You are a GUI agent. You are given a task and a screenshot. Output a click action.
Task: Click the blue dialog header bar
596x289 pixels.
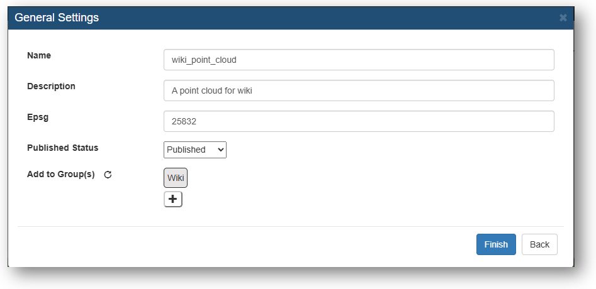click(291, 18)
